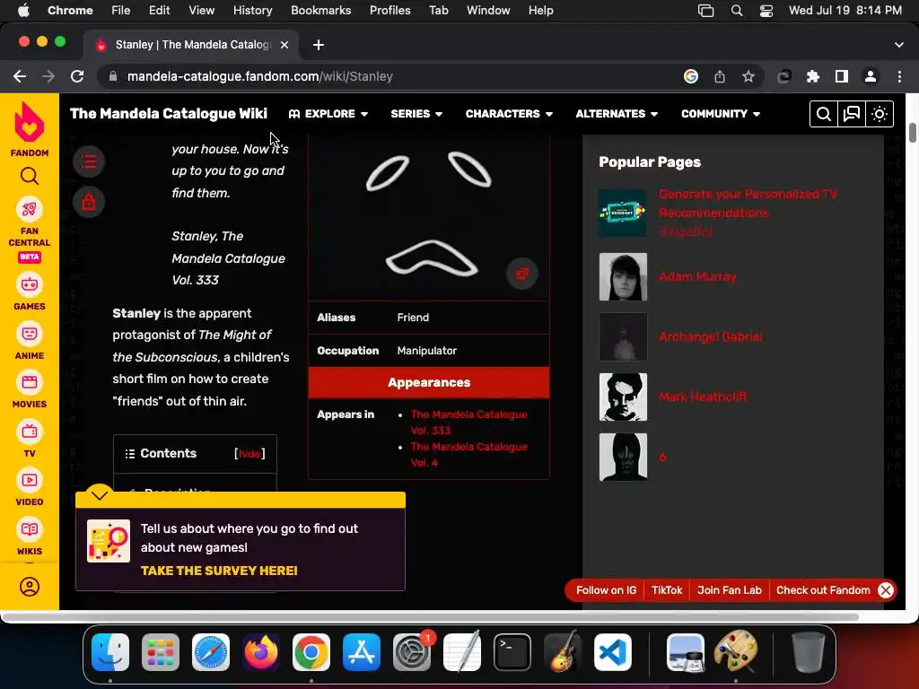Open The Mandela Catalogue Wiki home link

tap(168, 114)
